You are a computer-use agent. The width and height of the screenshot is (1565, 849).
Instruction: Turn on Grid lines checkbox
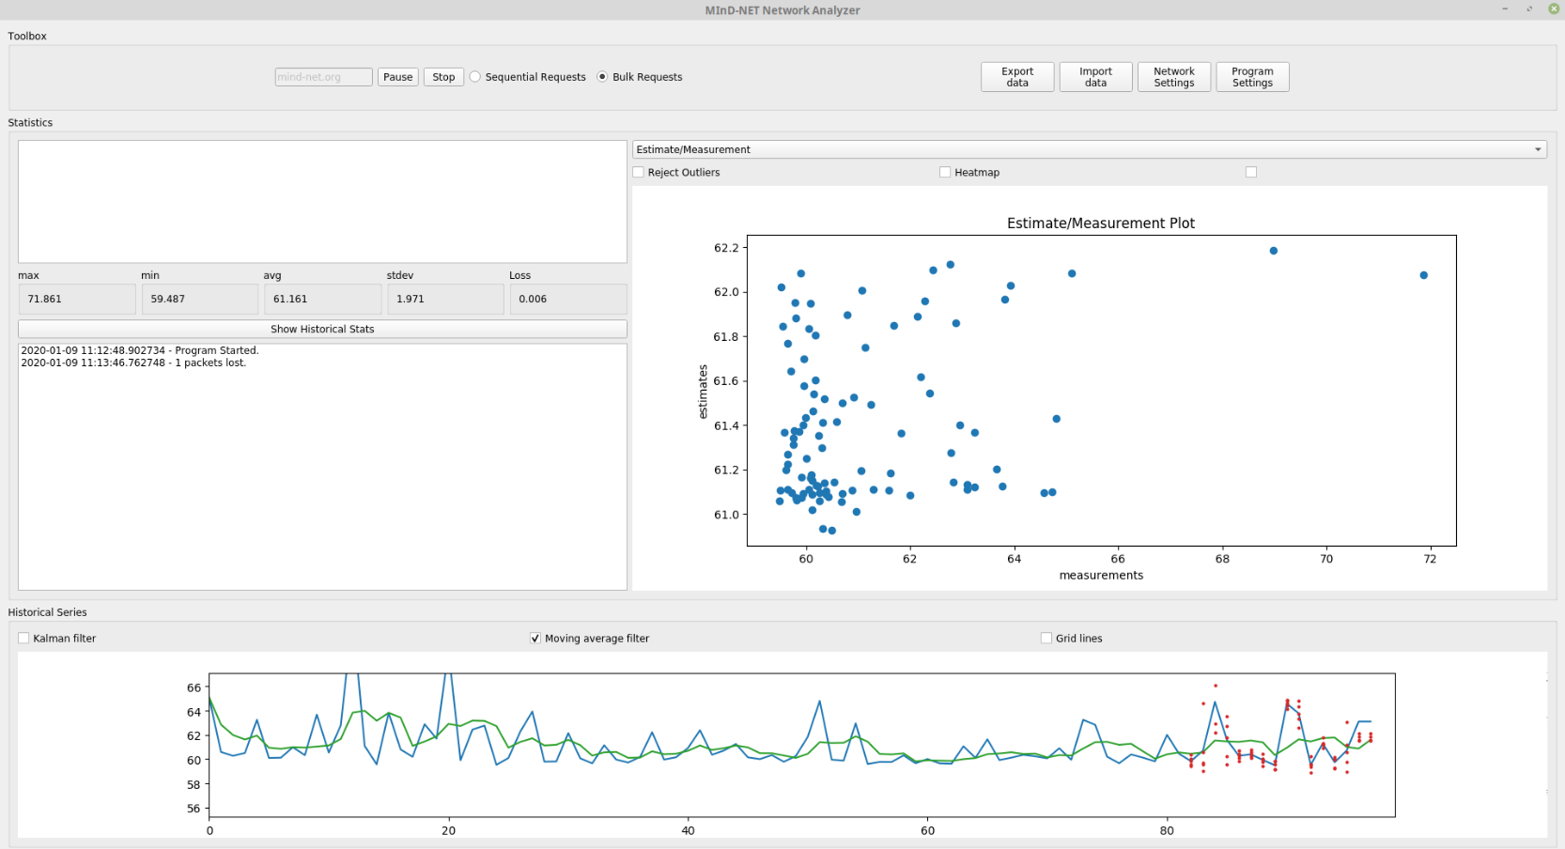pos(1046,639)
